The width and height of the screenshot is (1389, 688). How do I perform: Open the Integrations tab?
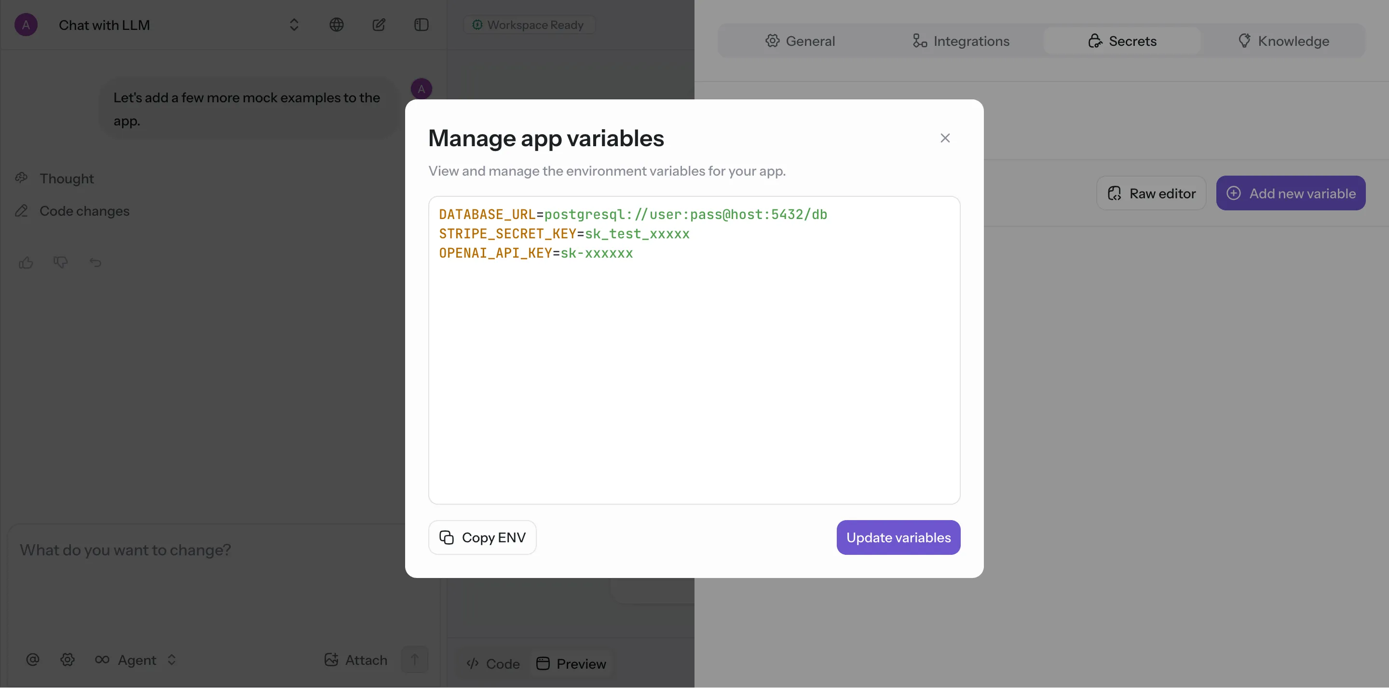tap(961, 41)
